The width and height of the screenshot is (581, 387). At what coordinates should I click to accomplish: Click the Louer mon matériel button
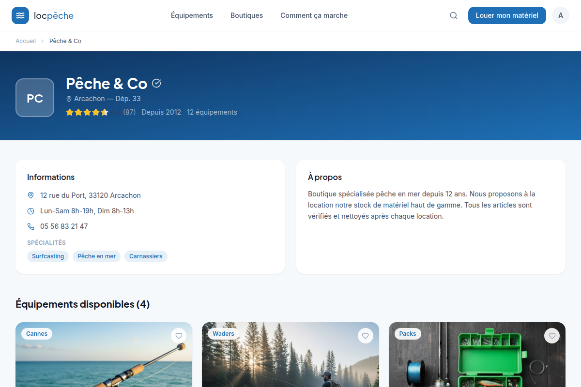[x=507, y=15]
